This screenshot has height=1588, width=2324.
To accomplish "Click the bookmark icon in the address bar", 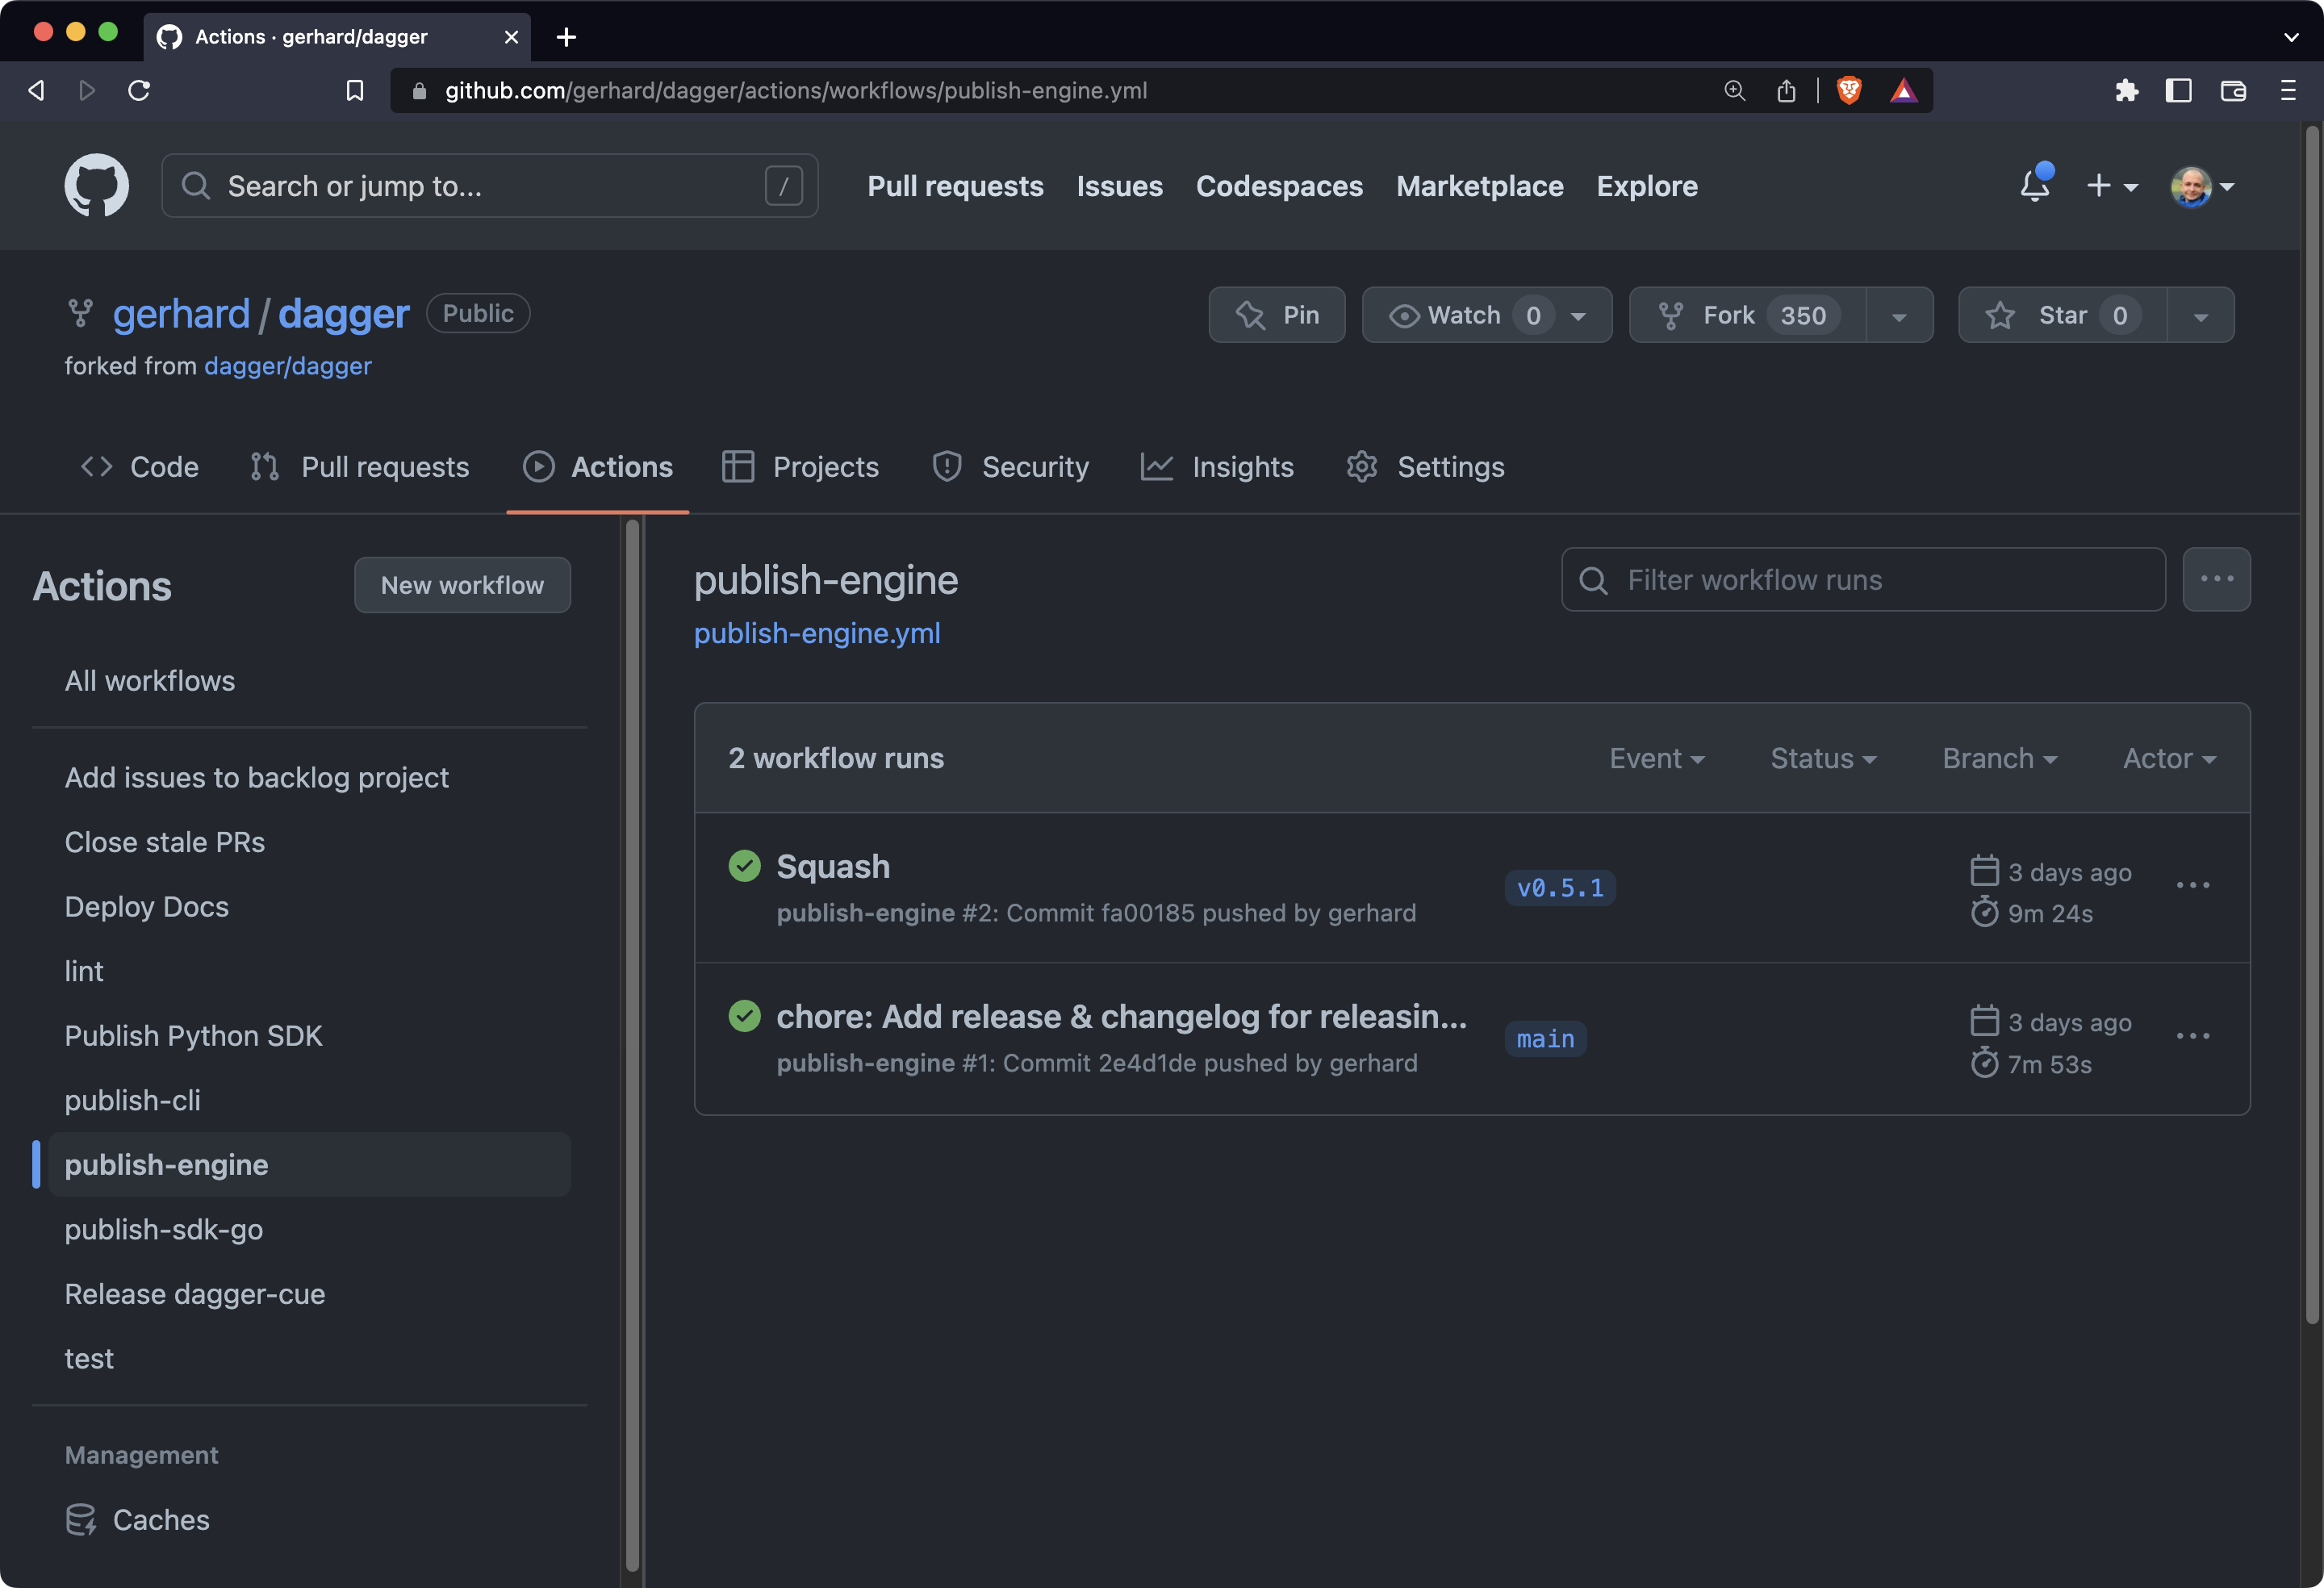I will 354,91.
